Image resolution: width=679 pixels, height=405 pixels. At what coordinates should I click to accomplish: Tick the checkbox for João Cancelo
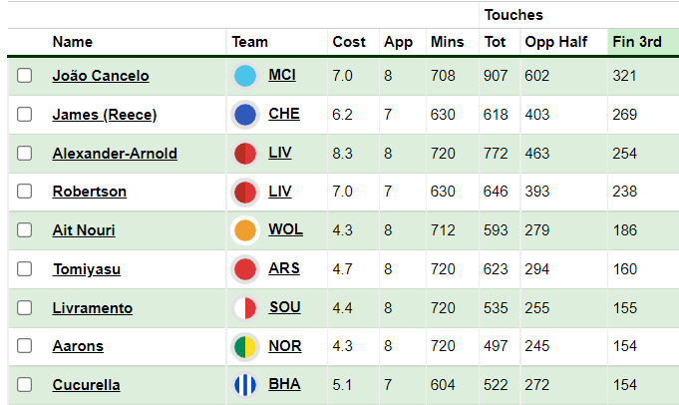point(24,76)
